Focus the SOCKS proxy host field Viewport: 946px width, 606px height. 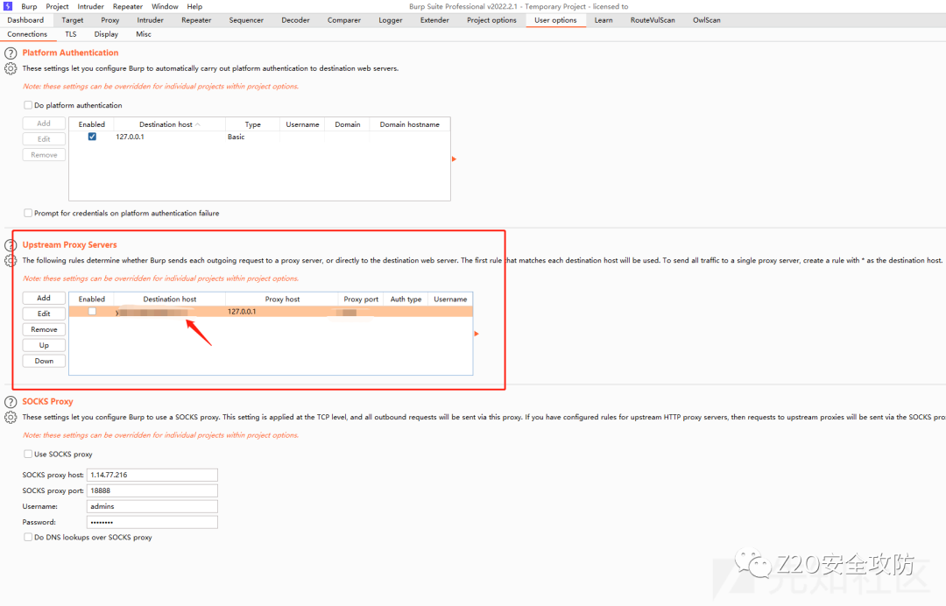tap(152, 476)
